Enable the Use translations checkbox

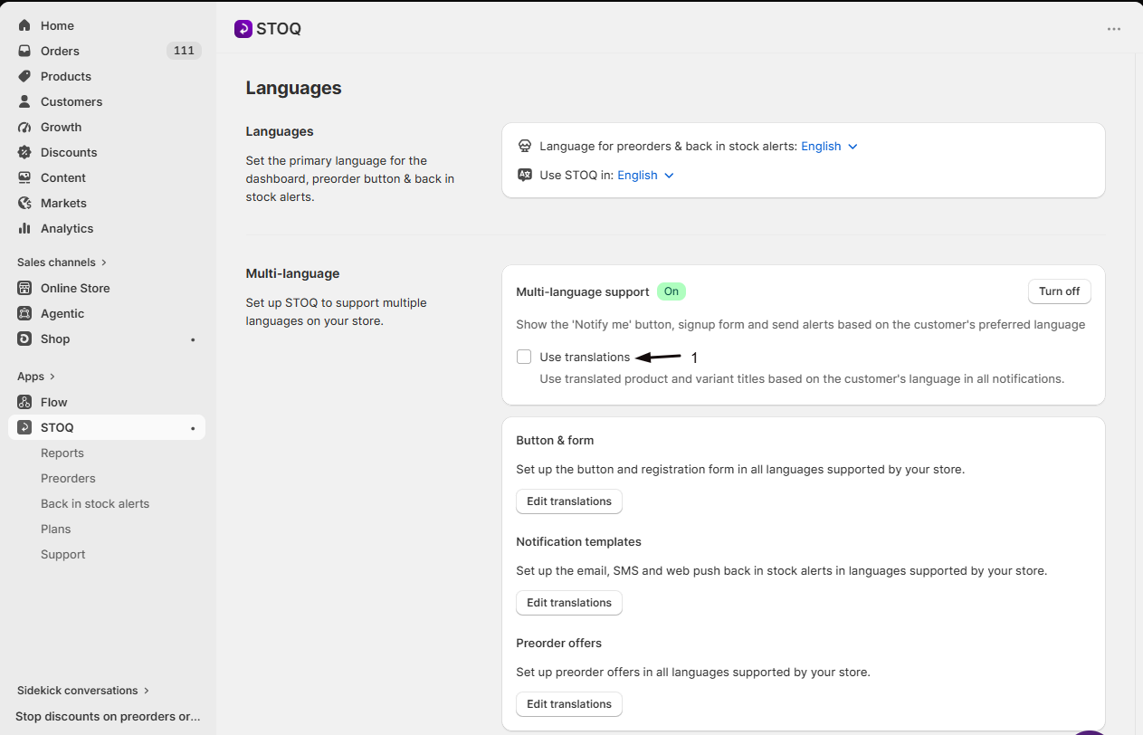pos(524,357)
